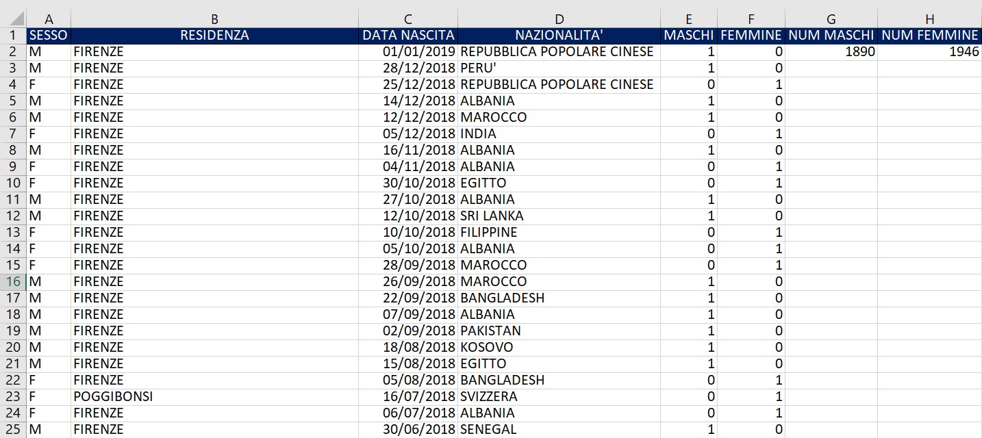This screenshot has height=438, width=982.
Task: Select column H header
Action: coord(930,20)
